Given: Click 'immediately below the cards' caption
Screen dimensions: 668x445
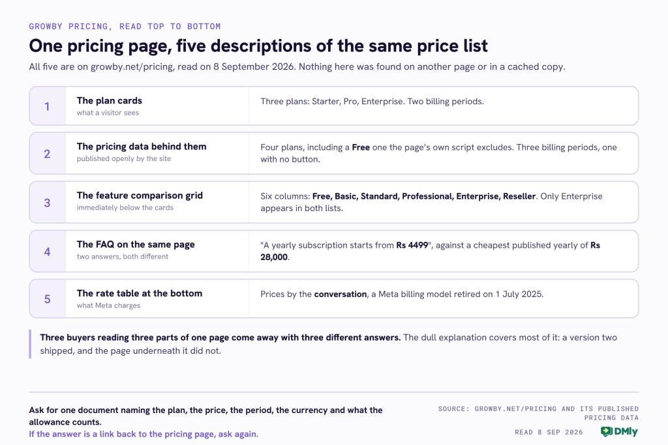Looking at the screenshot, I should click(125, 208).
